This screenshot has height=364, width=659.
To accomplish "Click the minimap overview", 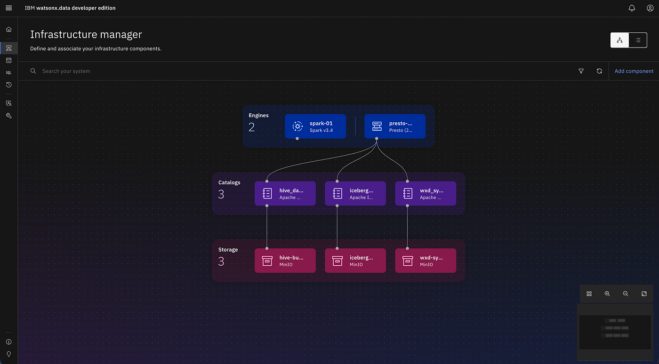I will pos(616,332).
